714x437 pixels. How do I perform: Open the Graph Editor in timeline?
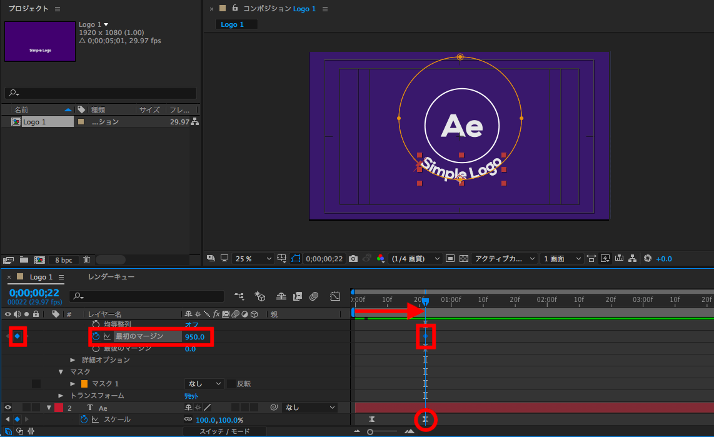point(335,296)
